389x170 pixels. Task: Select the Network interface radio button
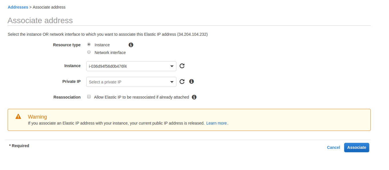89,52
